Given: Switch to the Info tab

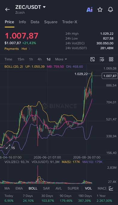Looking at the screenshot, I should (23, 22).
